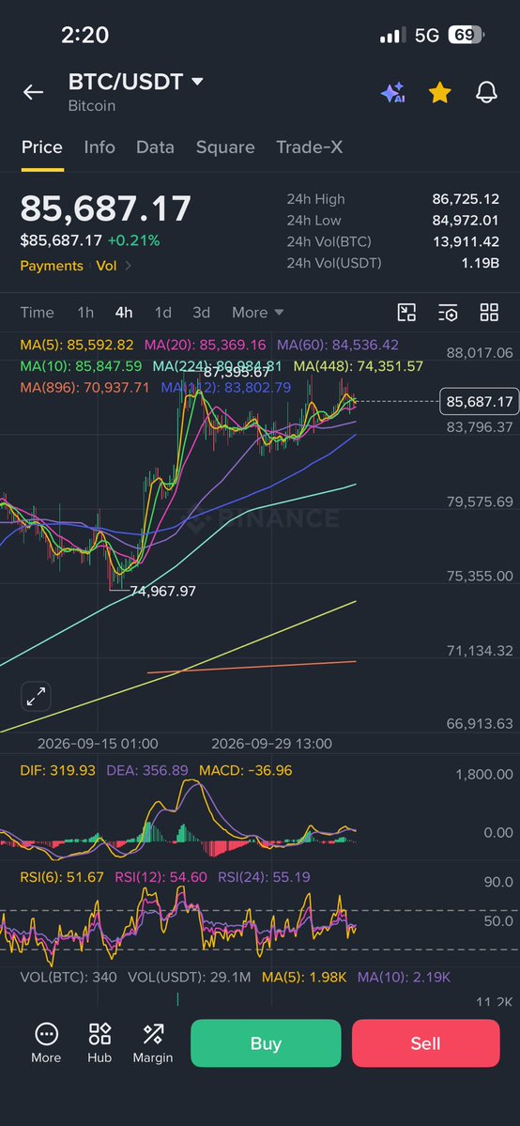
Task: Tap the large 85,687.17 price
Action: (x=105, y=209)
